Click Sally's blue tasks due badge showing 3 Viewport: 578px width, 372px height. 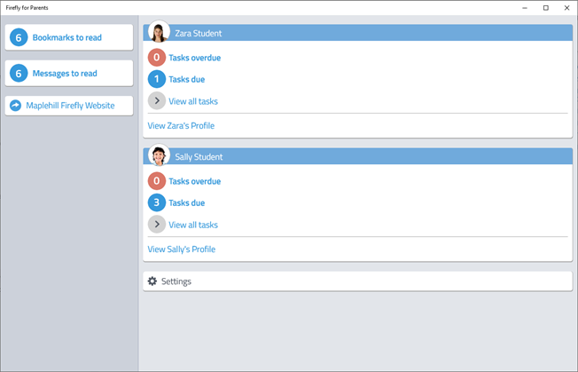[x=157, y=202]
